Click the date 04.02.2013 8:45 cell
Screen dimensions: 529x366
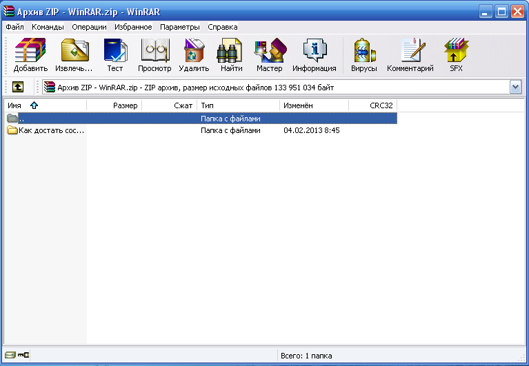tap(311, 130)
